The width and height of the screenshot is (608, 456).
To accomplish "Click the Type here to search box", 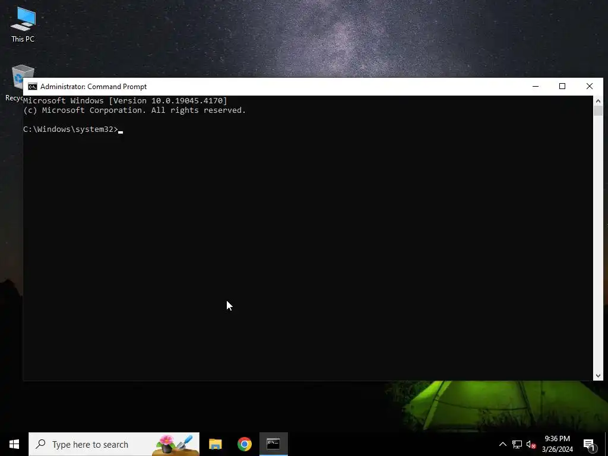I will (x=113, y=444).
